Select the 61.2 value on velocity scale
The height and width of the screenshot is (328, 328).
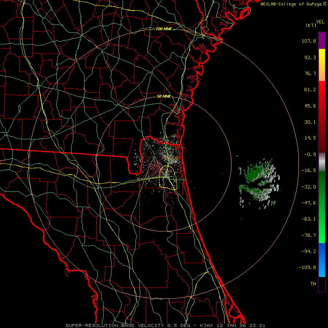tap(310, 90)
